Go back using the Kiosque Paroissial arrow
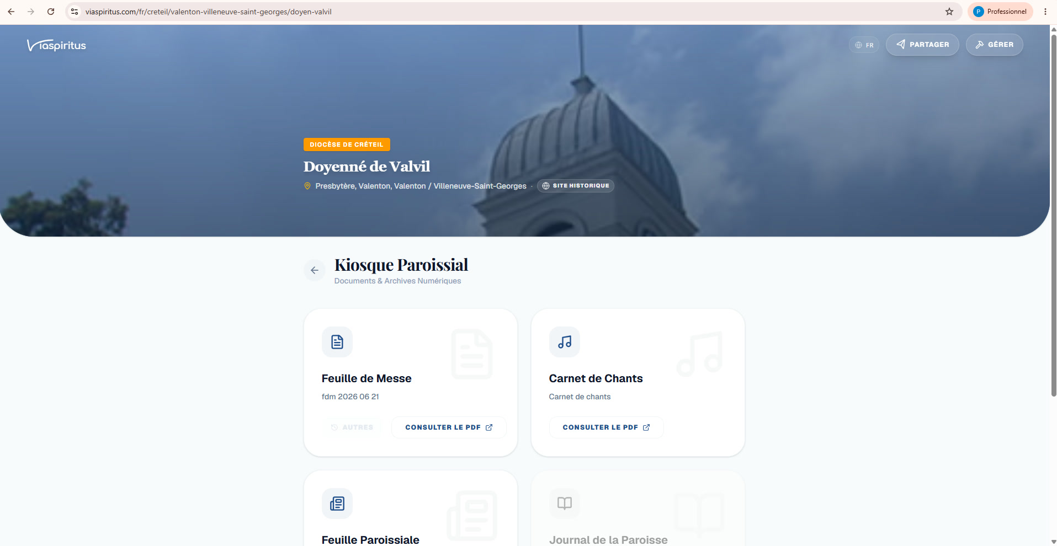Viewport: 1057px width, 546px height. [315, 270]
